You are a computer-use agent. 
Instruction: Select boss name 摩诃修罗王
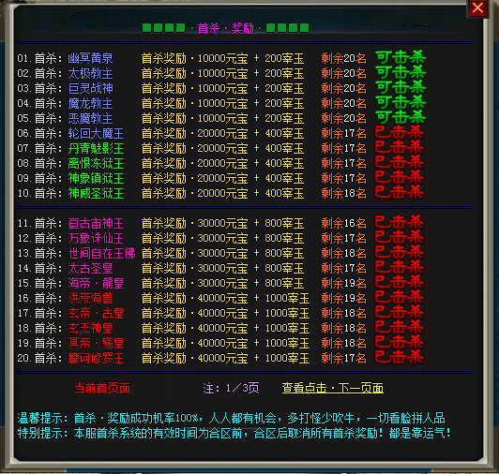coord(96,358)
